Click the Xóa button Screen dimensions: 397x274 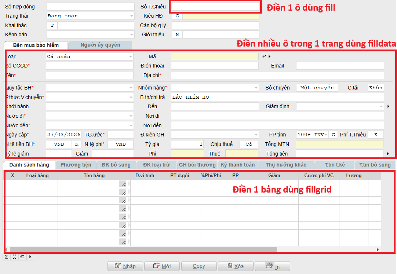[x=236, y=266]
